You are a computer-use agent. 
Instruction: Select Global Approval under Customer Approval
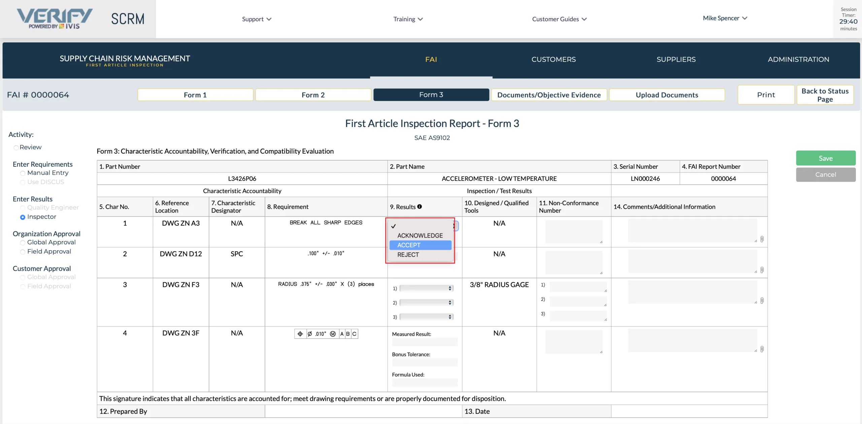coord(23,277)
